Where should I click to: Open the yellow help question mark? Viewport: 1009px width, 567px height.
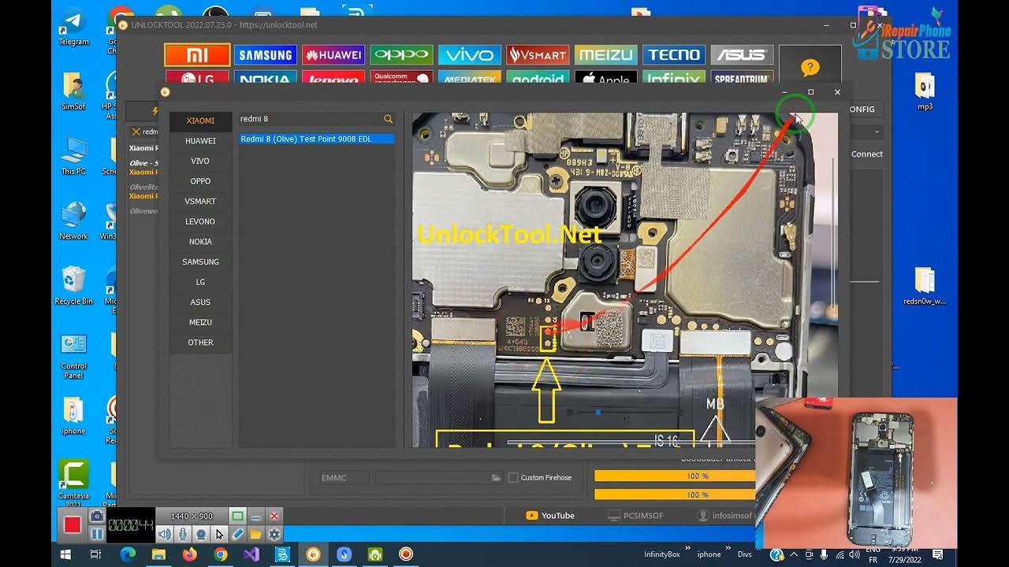coord(810,69)
